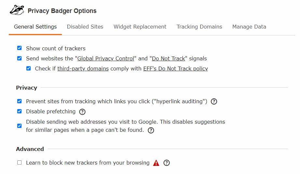Click the Privacy Badger badger logo

17,10
